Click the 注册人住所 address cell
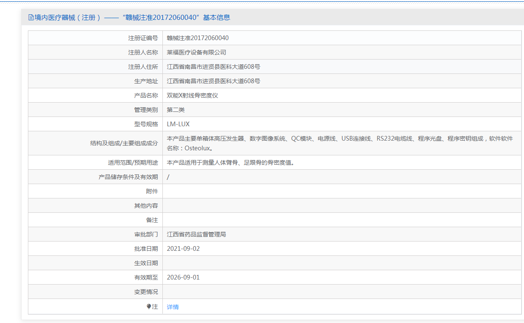 point(342,67)
